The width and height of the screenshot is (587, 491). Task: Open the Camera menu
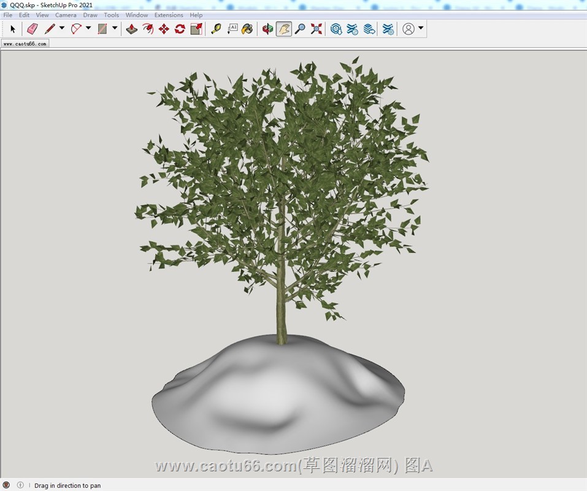pyautogui.click(x=66, y=15)
